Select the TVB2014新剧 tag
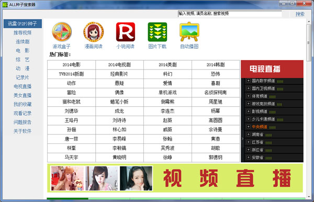 (72, 74)
